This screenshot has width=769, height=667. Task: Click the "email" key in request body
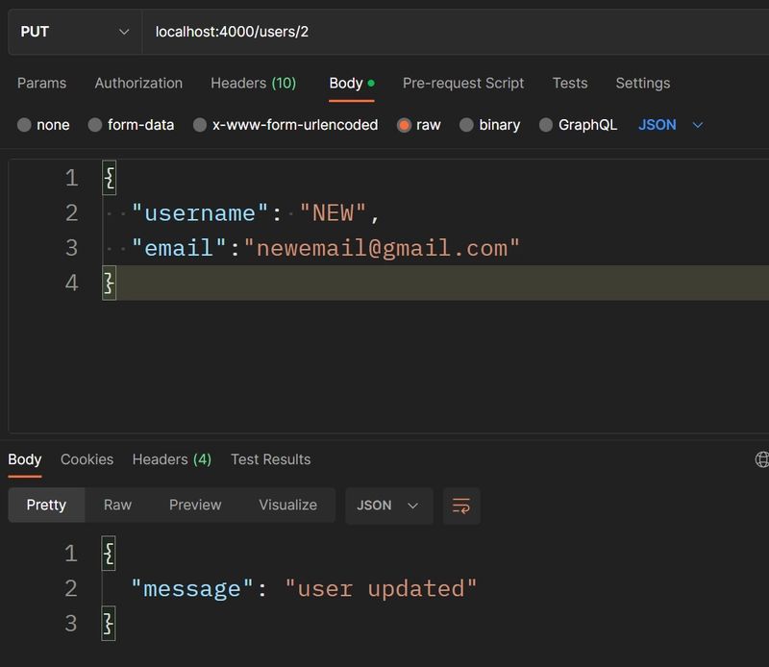[x=179, y=248]
